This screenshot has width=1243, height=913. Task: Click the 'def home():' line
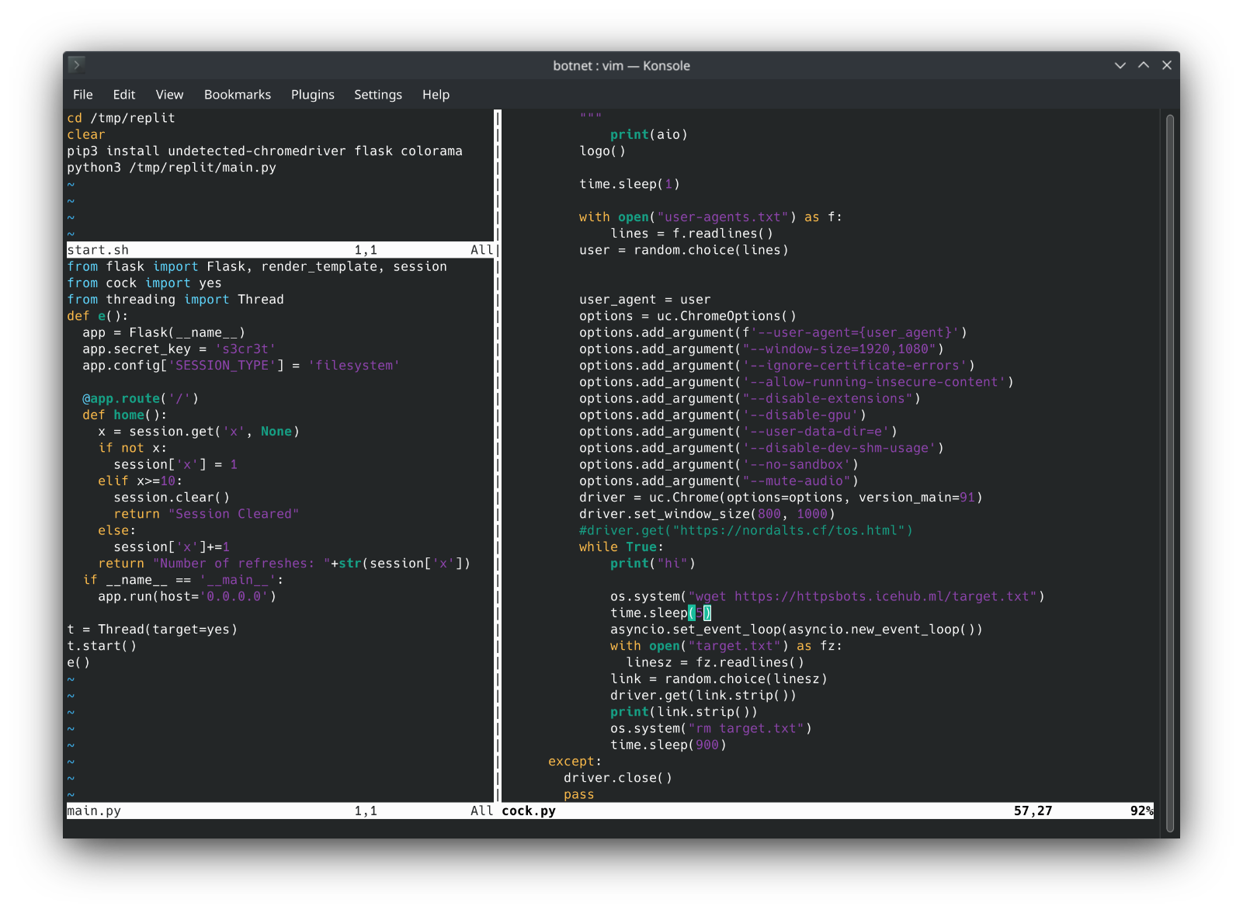tap(125, 415)
